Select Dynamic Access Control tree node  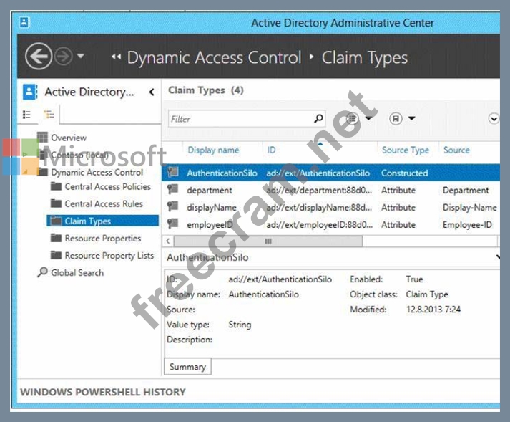[x=97, y=172]
